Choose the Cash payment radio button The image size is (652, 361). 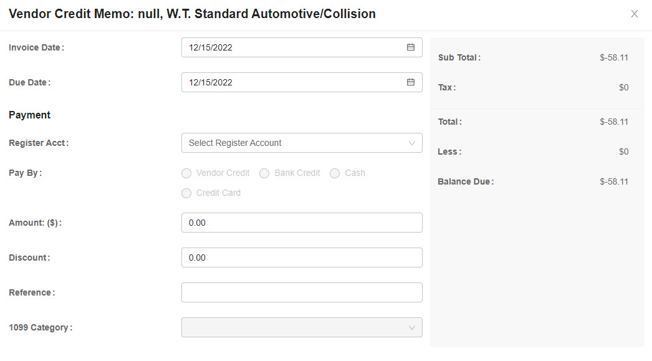335,173
